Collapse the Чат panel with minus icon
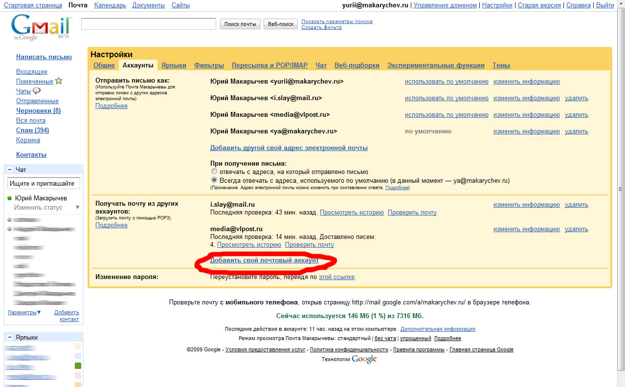The height and width of the screenshot is (387, 625). [10, 170]
